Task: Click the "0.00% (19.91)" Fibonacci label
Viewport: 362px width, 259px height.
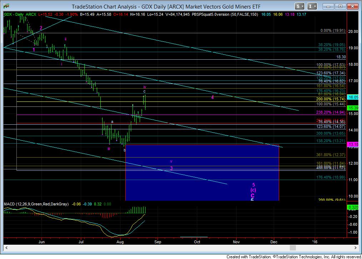Action: (333, 30)
